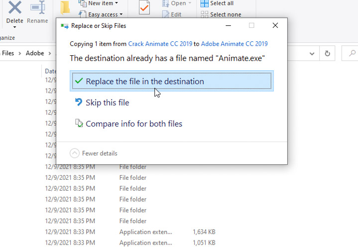Click the Rename button in the ribbon
Viewport: 358px width, 249px height.
pos(37,12)
